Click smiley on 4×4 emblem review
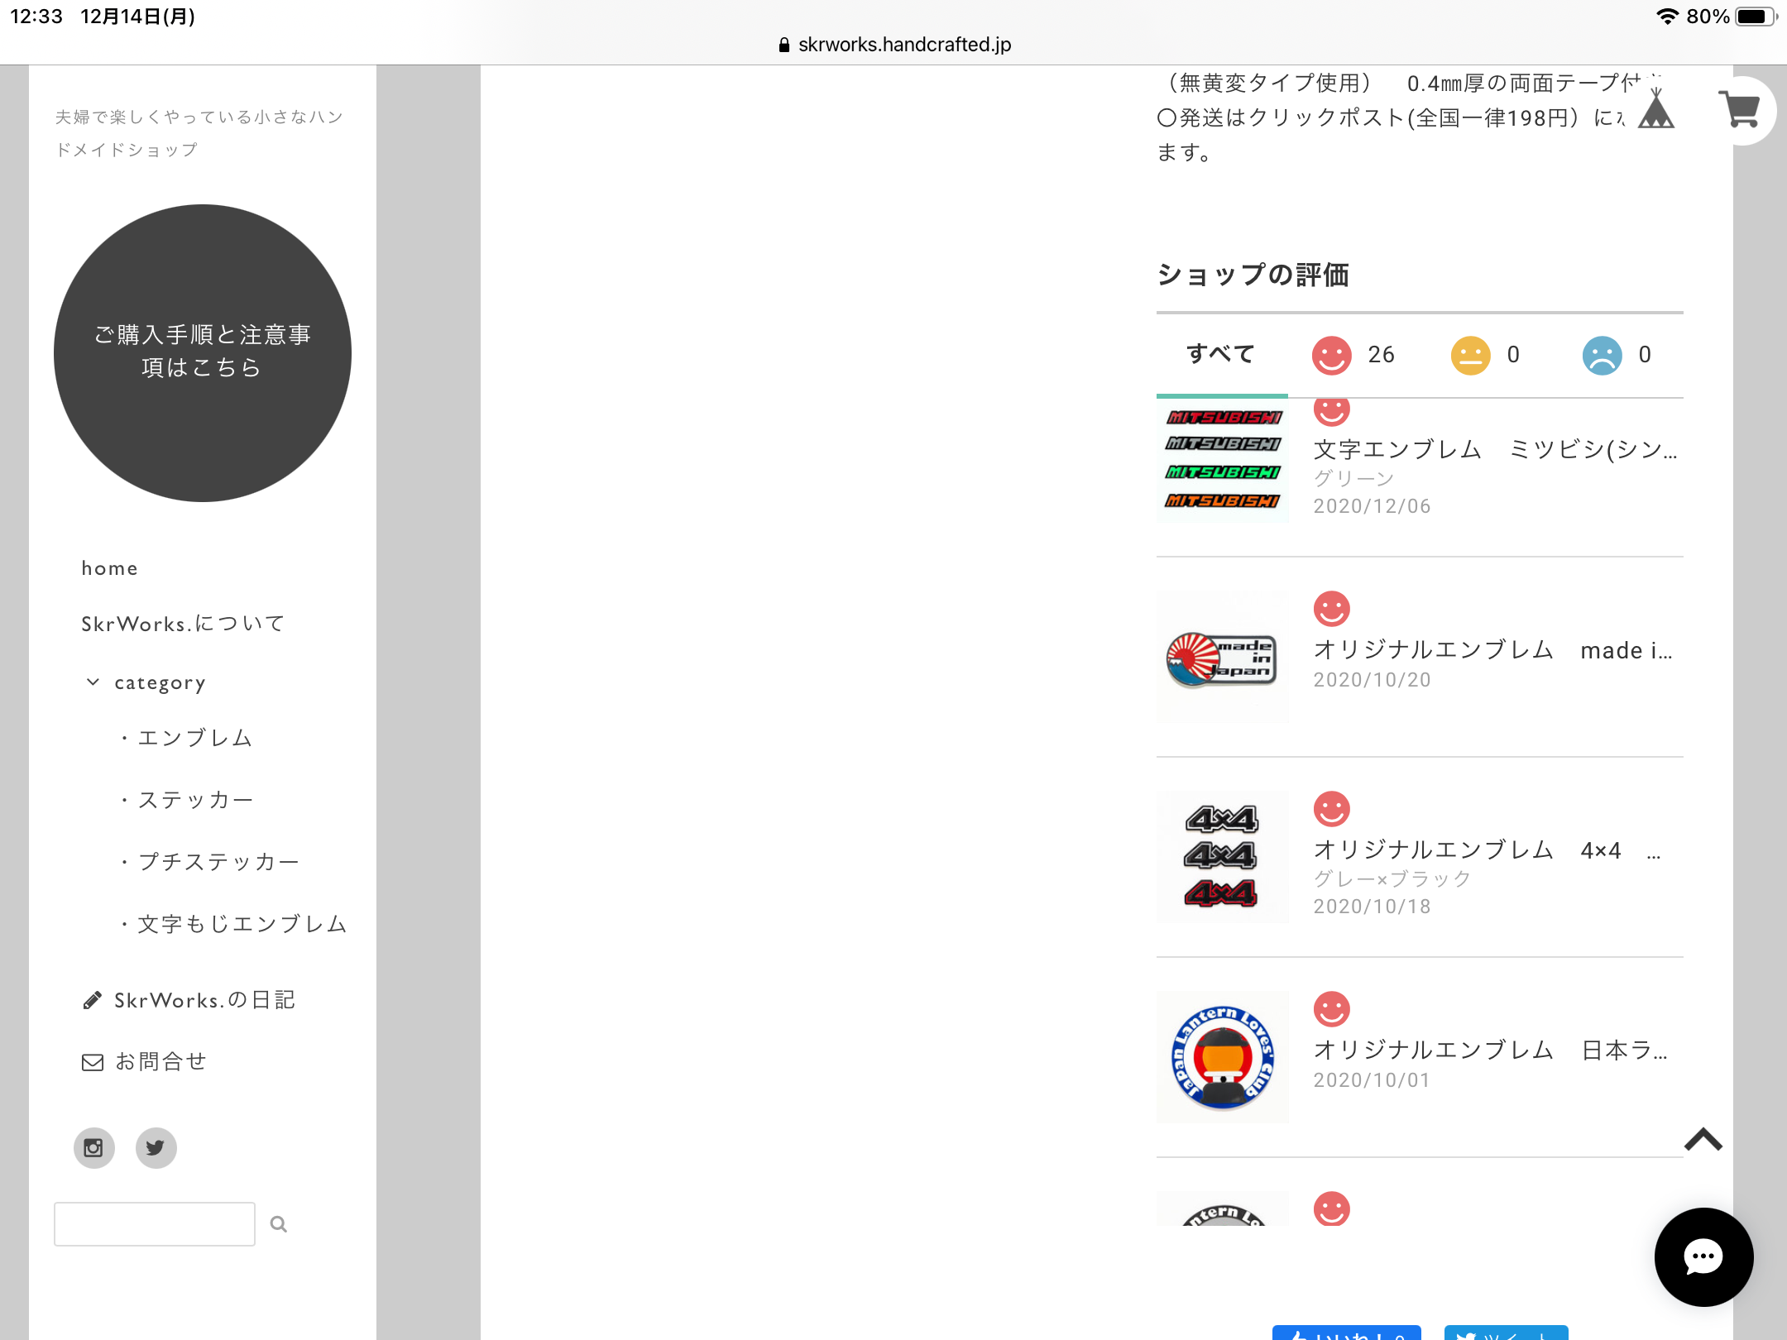 (1331, 809)
